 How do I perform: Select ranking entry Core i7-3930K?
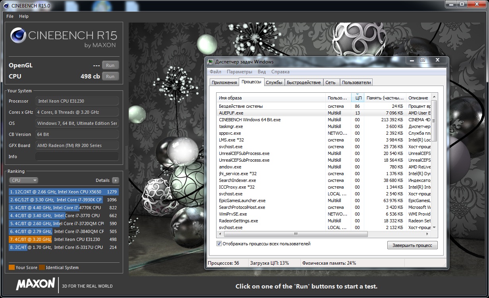point(64,200)
